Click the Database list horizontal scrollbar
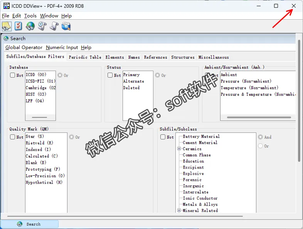Image resolution: width=303 pixels, height=229 pixels. 39,117
